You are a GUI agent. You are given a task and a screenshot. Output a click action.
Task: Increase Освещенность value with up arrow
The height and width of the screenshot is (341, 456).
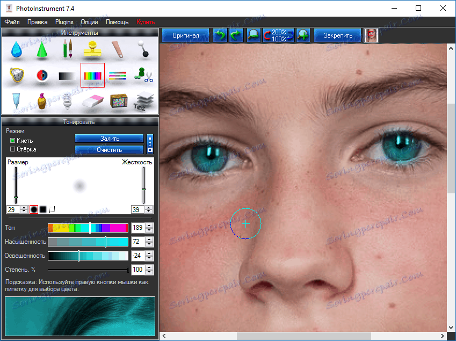(x=149, y=253)
